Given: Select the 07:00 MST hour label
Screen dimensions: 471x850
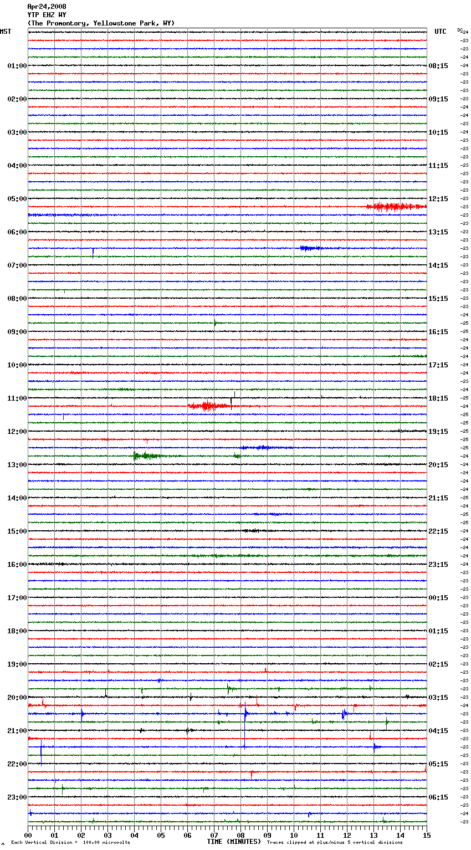Looking at the screenshot, I should [17, 265].
